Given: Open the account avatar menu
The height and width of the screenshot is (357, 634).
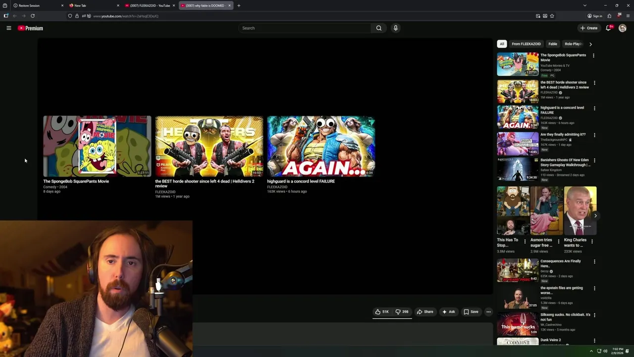Looking at the screenshot, I should (623, 28).
